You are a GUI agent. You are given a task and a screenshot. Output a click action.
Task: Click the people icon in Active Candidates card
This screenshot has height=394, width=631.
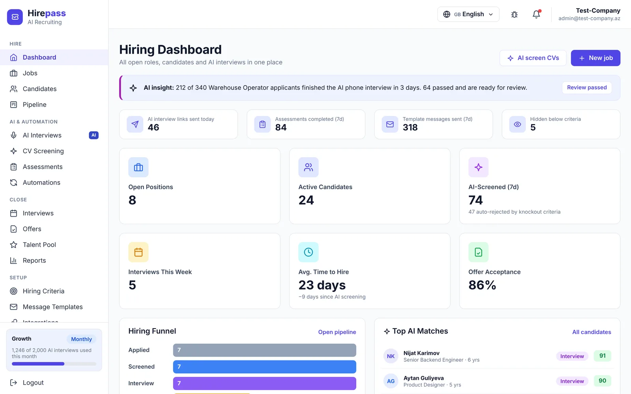308,167
